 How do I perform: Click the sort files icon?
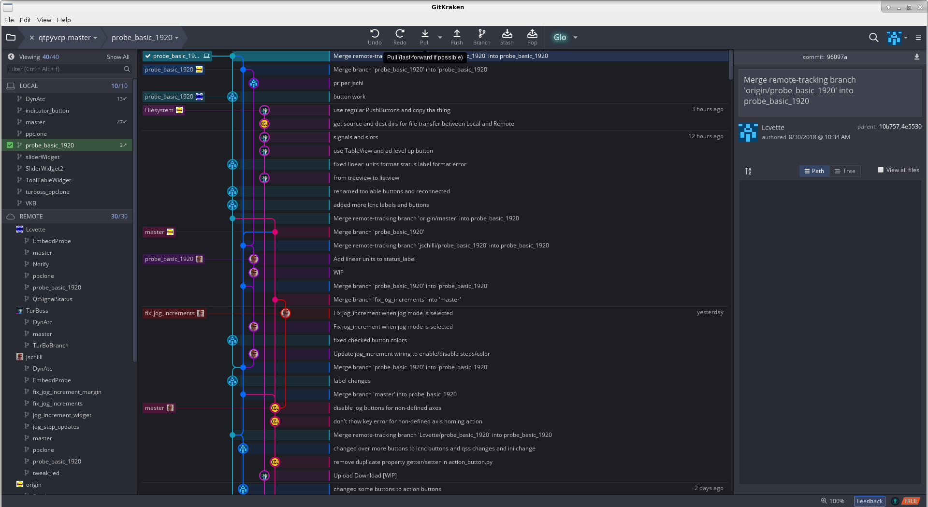click(748, 171)
